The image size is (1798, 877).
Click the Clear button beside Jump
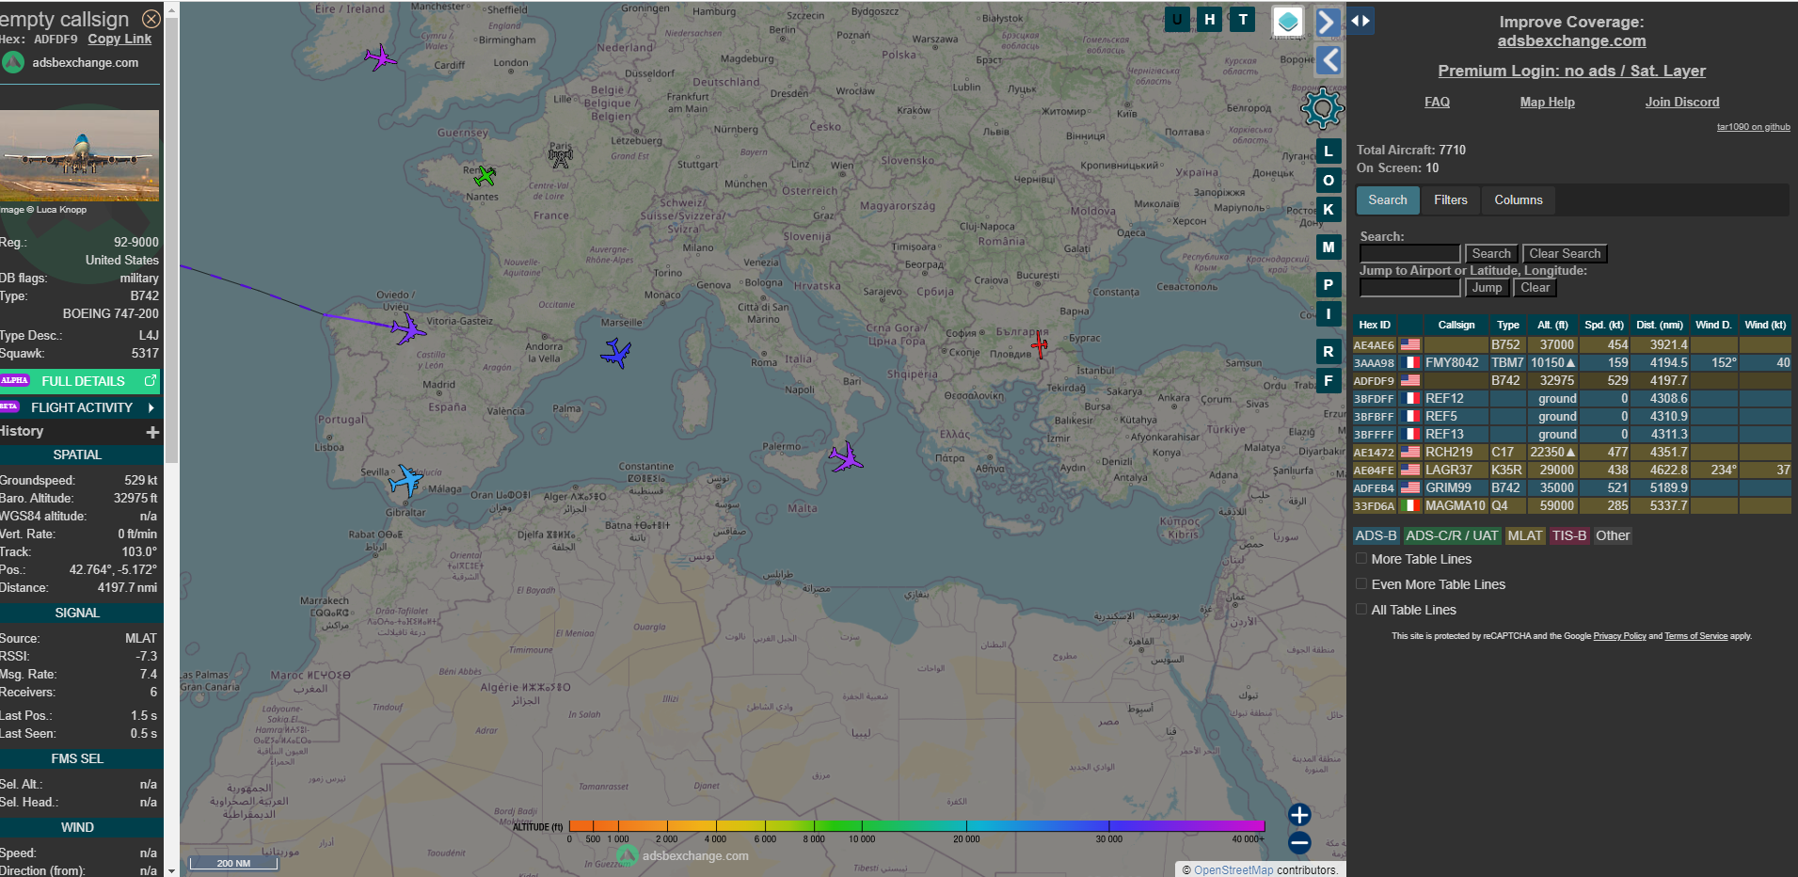point(1535,287)
